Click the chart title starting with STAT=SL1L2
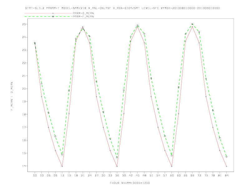Image resolution: width=247 pixels, height=191 pixels. (x=123, y=8)
